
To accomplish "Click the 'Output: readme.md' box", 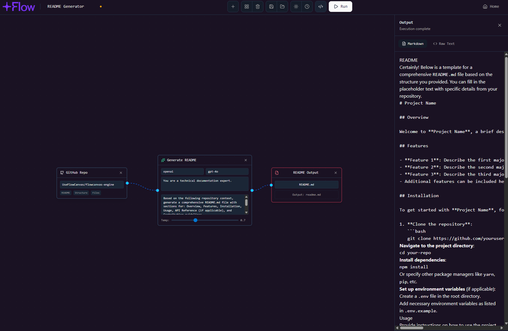I will pyautogui.click(x=306, y=195).
